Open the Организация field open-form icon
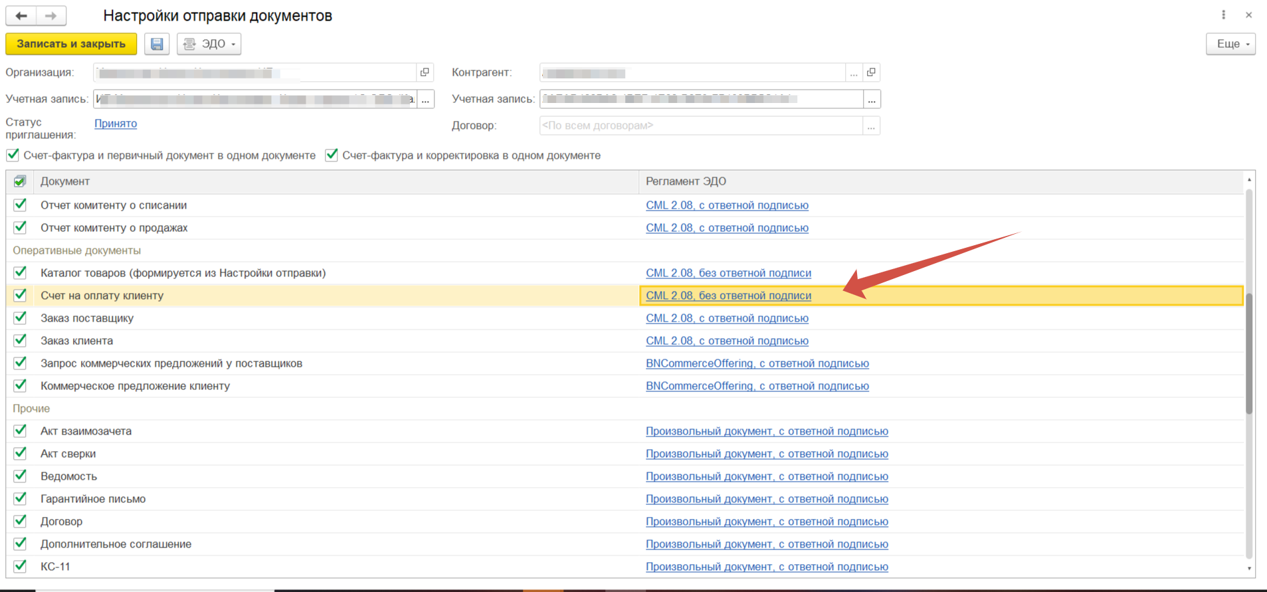The height and width of the screenshot is (592, 1267). 425,72
